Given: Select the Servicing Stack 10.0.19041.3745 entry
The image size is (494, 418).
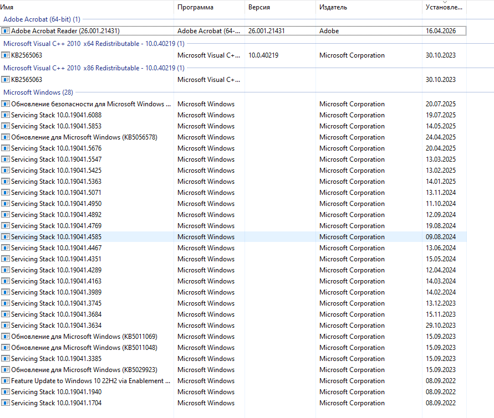Looking at the screenshot, I should coord(57,303).
